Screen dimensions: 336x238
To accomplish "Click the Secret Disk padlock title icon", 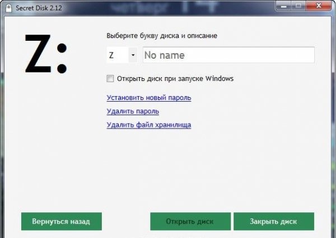I will [x=8, y=8].
